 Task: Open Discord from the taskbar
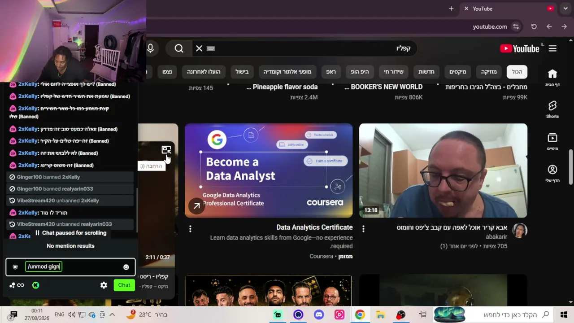319,315
